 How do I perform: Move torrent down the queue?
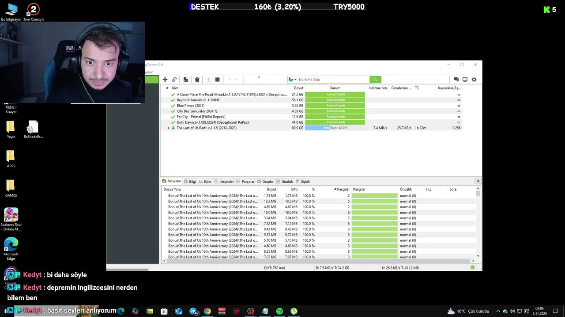tap(237, 80)
